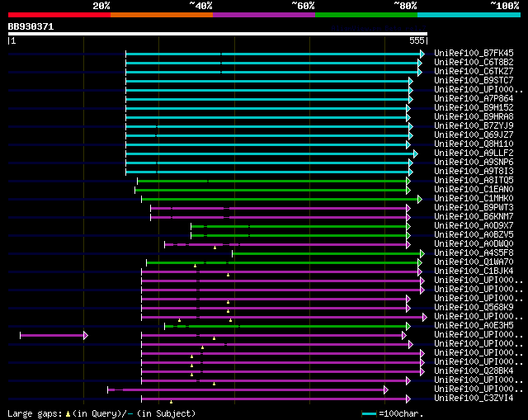Select hit label UniRef100_A0DWQ0
This screenshot has height=420, width=528.
coord(474,244)
